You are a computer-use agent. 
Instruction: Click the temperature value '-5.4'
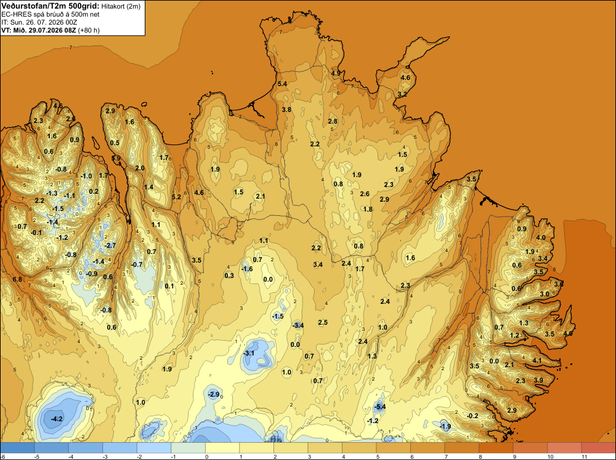(x=380, y=406)
